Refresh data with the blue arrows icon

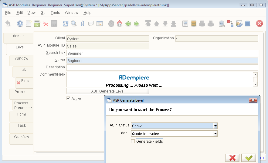tap(66, 24)
